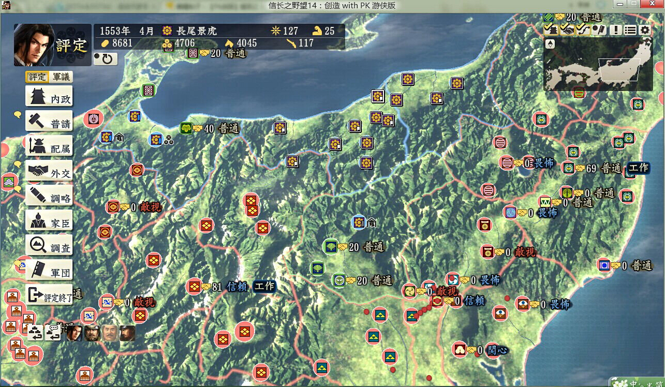Open the 内政 domestic affairs menu
665x387 pixels.
coord(49,97)
